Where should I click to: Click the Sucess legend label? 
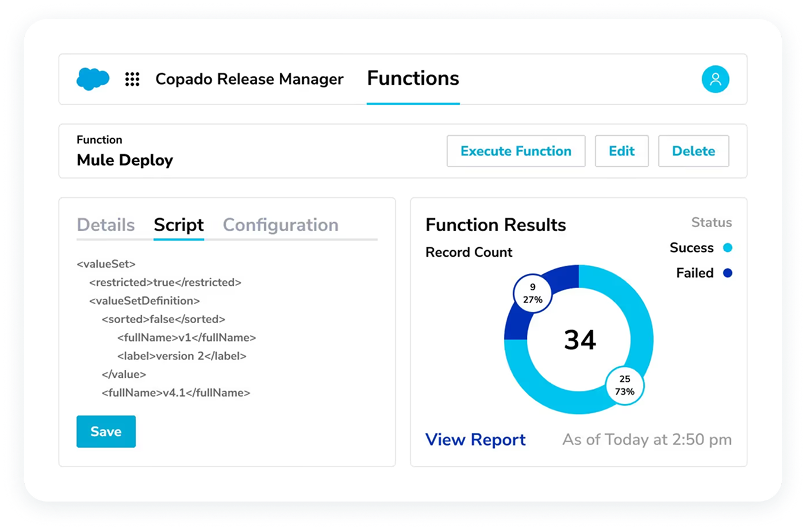pos(693,248)
